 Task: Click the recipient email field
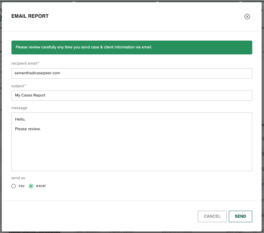click(132, 73)
